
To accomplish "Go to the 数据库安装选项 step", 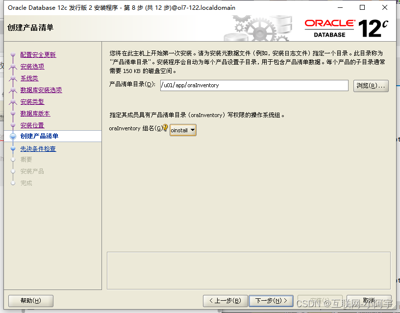I will pyautogui.click(x=41, y=90).
